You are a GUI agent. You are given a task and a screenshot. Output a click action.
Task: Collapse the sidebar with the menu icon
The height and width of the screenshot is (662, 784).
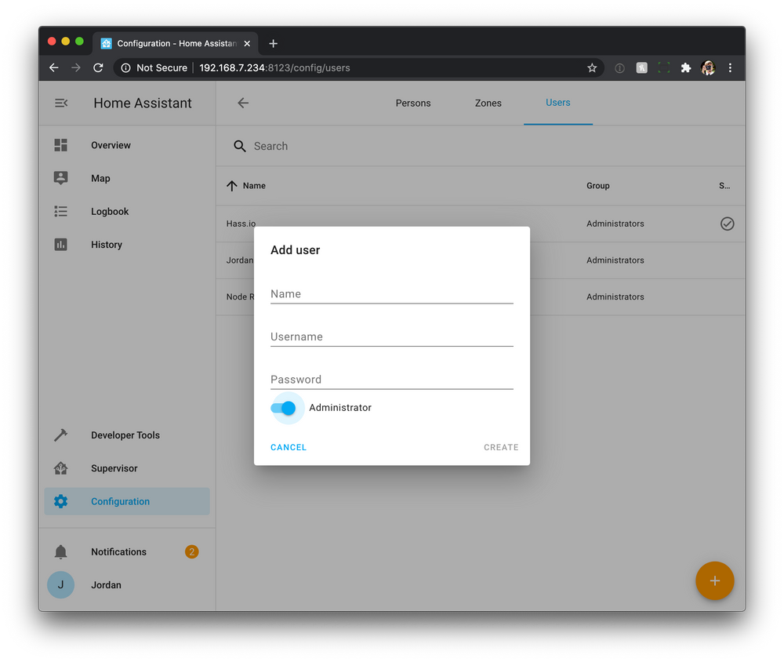pyautogui.click(x=61, y=102)
